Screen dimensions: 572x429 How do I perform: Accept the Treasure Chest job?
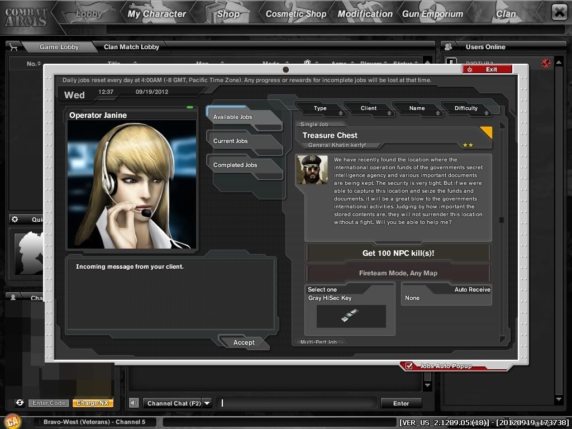(244, 342)
